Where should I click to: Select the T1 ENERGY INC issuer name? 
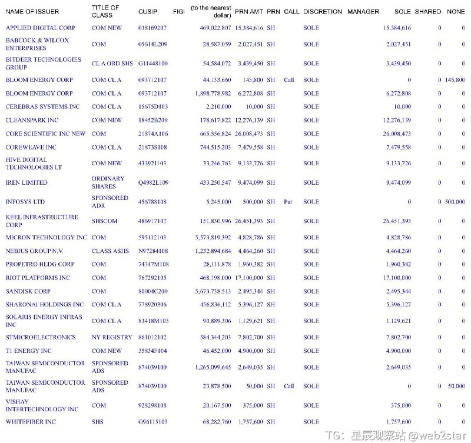28,351
